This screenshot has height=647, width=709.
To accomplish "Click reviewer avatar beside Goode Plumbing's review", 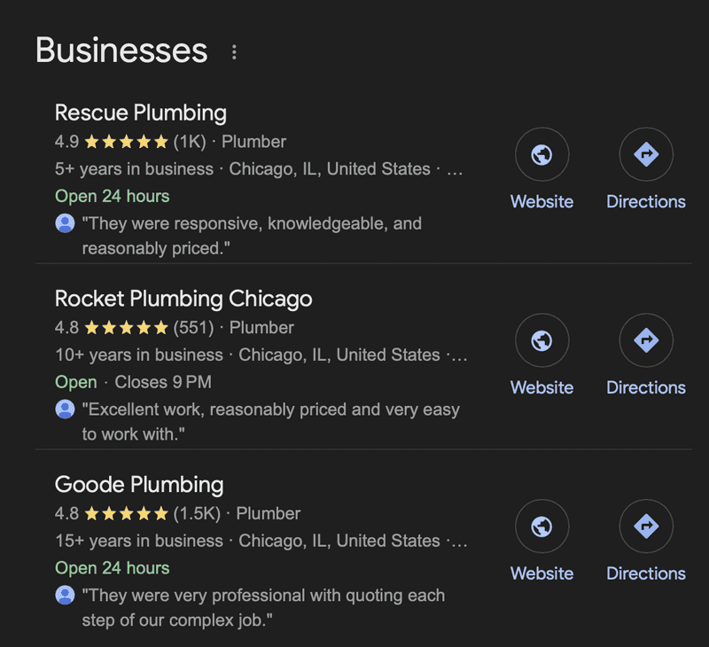I will 65,596.
